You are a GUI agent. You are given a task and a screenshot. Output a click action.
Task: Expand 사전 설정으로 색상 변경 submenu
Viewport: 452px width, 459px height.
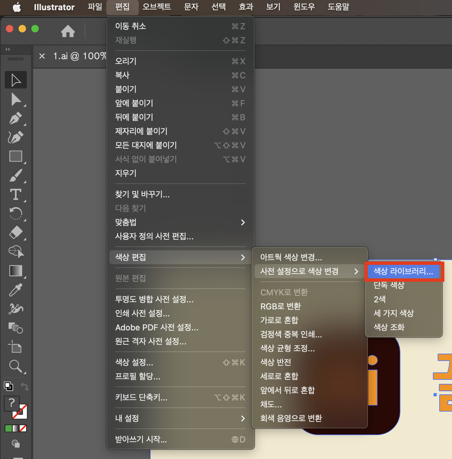pos(309,271)
